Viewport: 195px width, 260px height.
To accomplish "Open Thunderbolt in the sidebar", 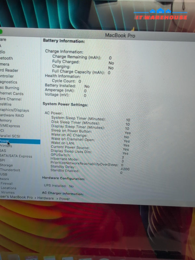I will (10, 170).
